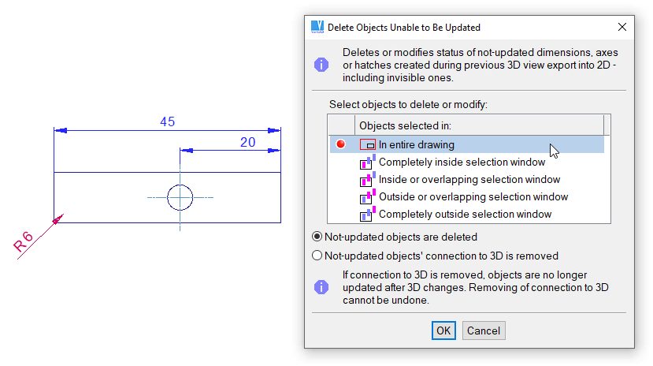Click the 45 dimension value in drawing
This screenshot has height=366, width=653.
[x=167, y=121]
